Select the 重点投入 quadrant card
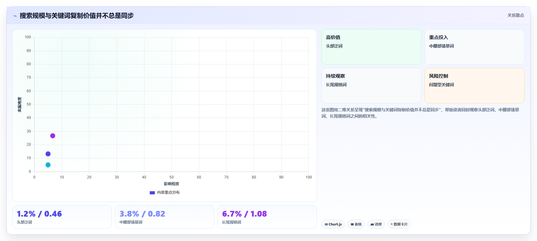The height and width of the screenshot is (241, 537). [x=475, y=47]
